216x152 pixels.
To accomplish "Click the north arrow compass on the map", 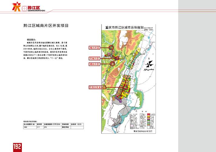I will point(149,64).
